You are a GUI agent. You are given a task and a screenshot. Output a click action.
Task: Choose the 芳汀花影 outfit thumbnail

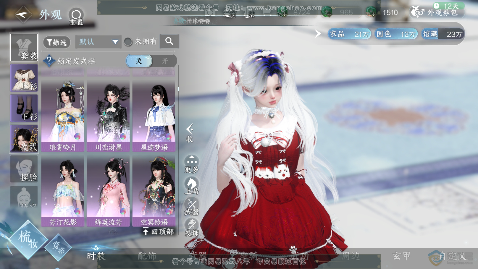[62, 191]
